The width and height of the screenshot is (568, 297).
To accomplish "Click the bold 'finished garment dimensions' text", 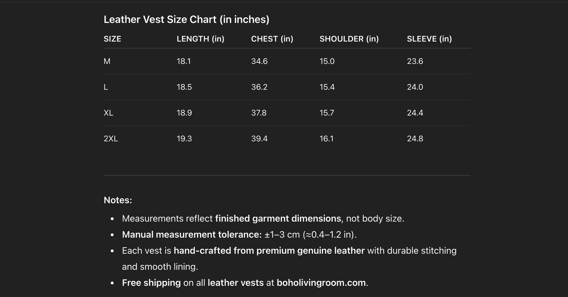I will [x=278, y=219].
